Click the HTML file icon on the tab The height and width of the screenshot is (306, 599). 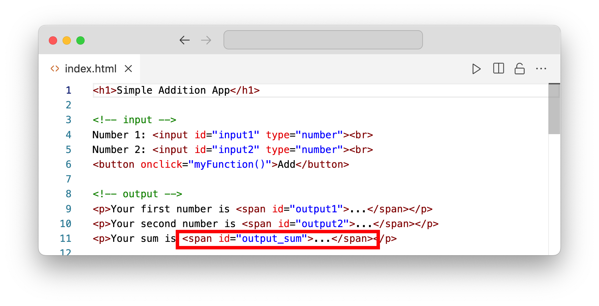point(55,69)
